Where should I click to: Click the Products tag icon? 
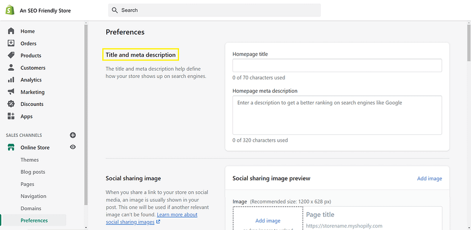pyautogui.click(x=11, y=55)
